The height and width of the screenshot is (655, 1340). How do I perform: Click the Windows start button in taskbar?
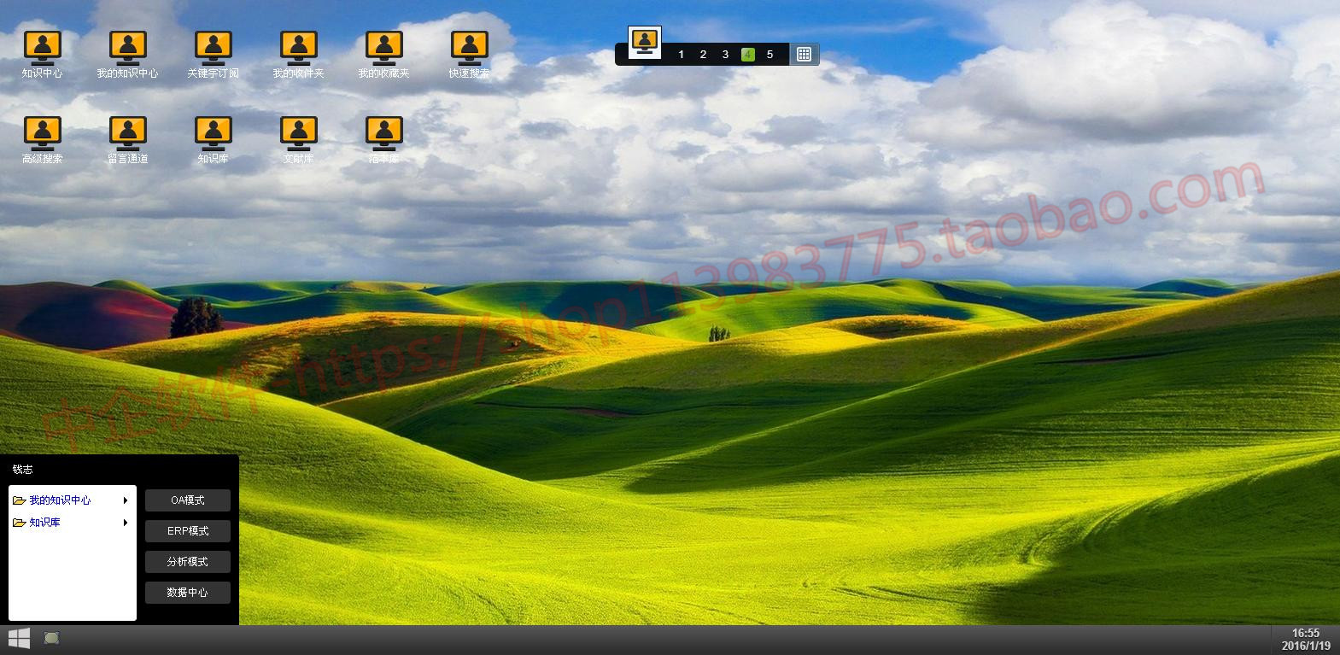point(19,638)
